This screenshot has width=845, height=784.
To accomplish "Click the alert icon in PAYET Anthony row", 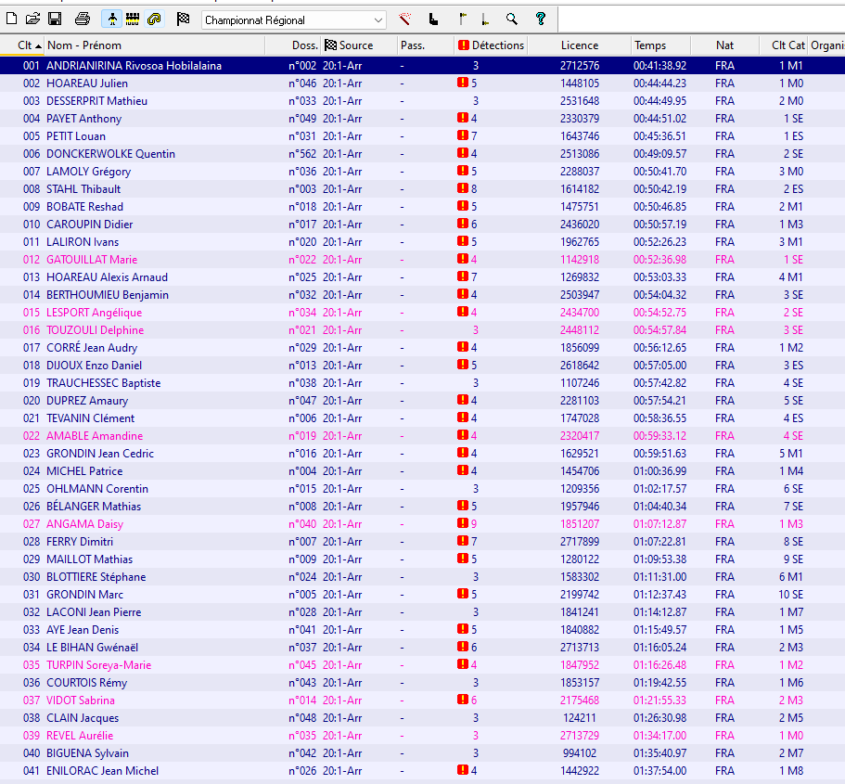I will click(462, 118).
